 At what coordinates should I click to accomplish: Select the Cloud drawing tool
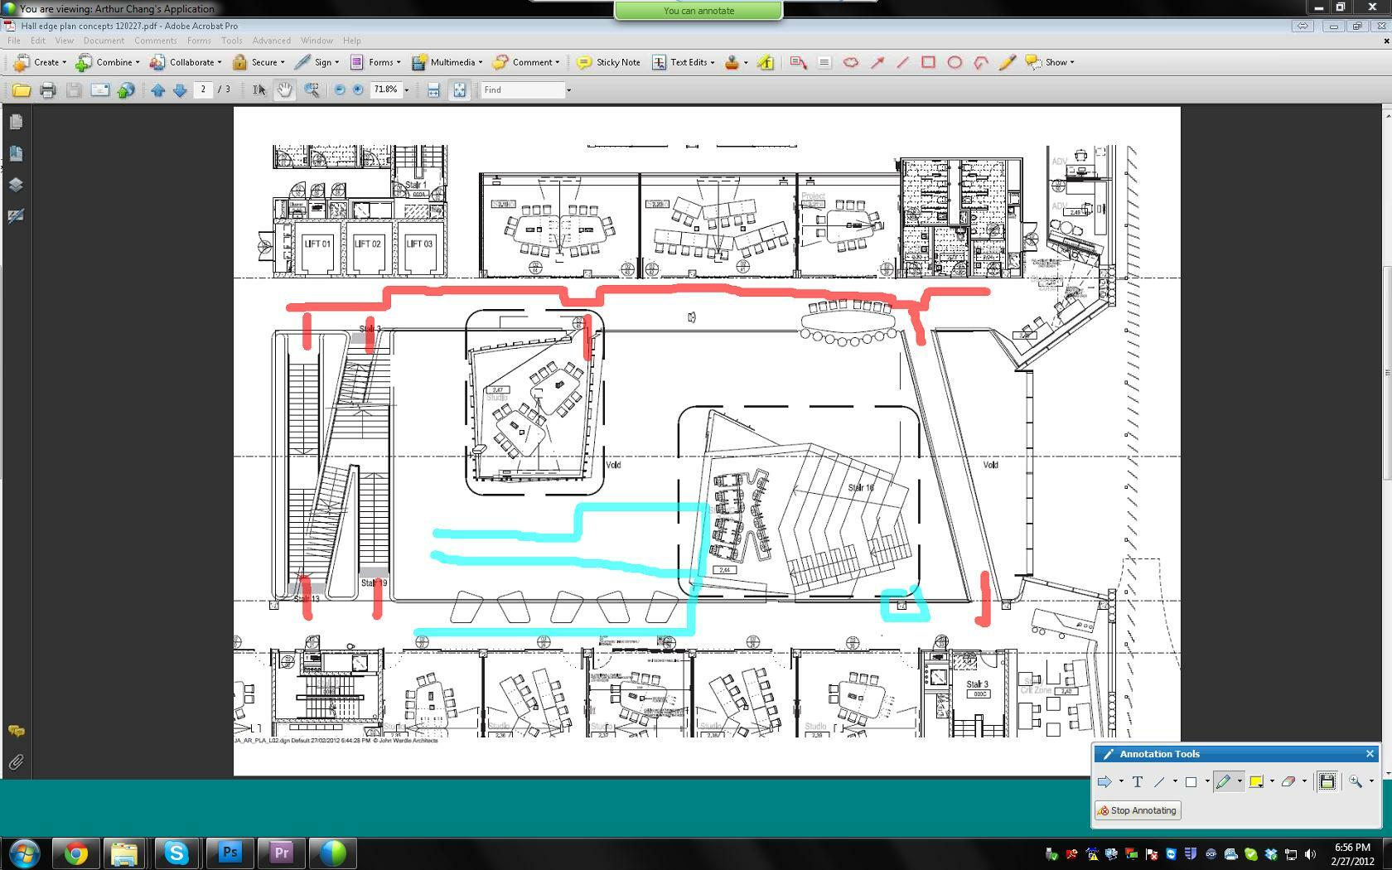pos(850,62)
